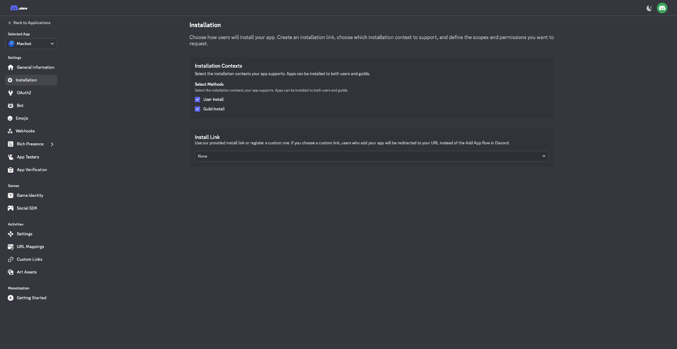
Task: Click the OAuth2 sidebar icon
Action: click(x=11, y=93)
